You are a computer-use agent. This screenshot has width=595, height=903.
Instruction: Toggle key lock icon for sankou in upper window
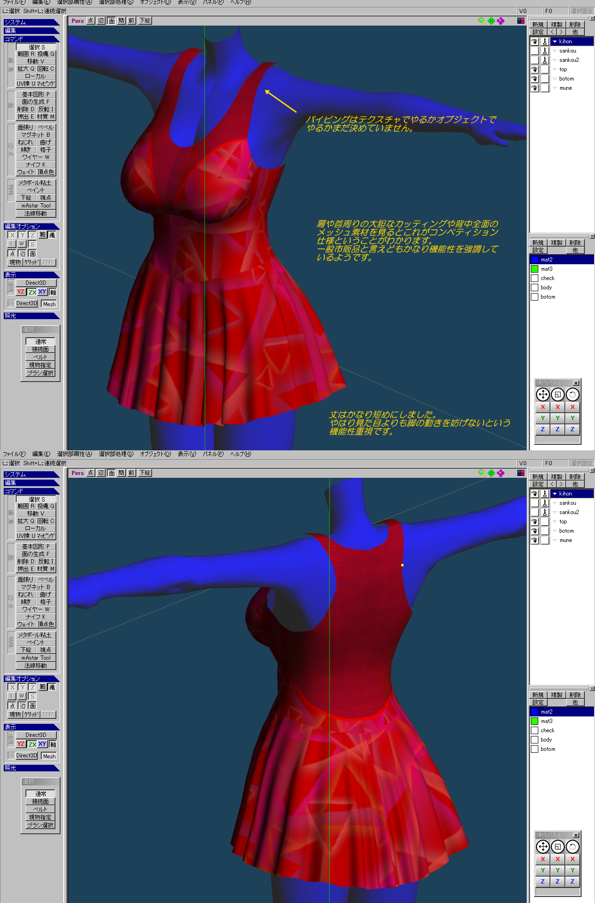(x=545, y=51)
